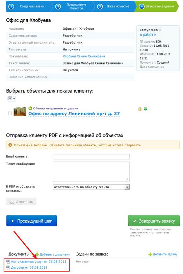Click the green plus icon for 'Добавить документ'

(37, 254)
